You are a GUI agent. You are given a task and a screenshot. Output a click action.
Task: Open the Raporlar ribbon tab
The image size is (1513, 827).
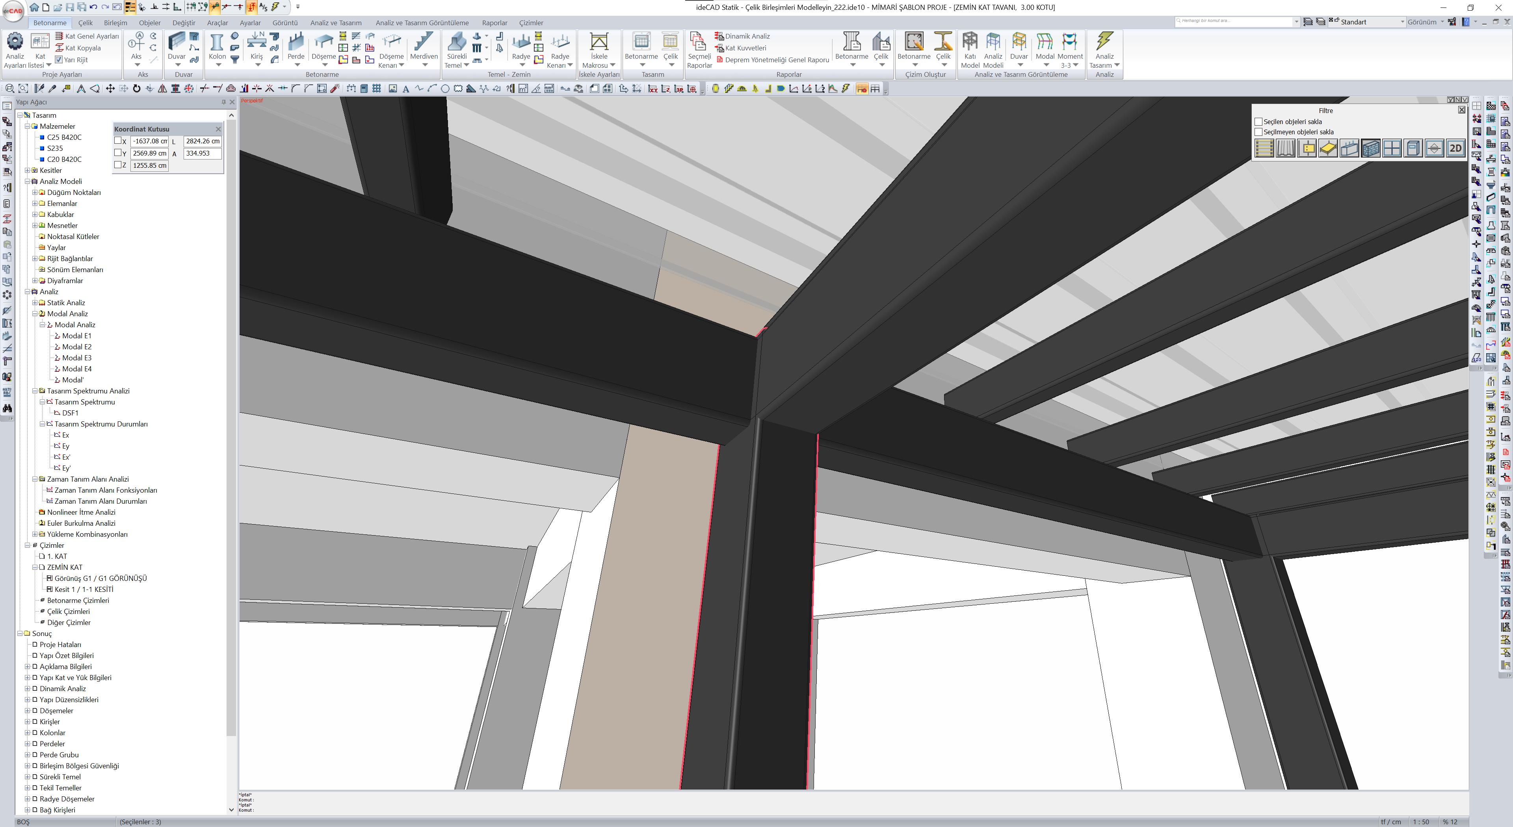click(494, 23)
